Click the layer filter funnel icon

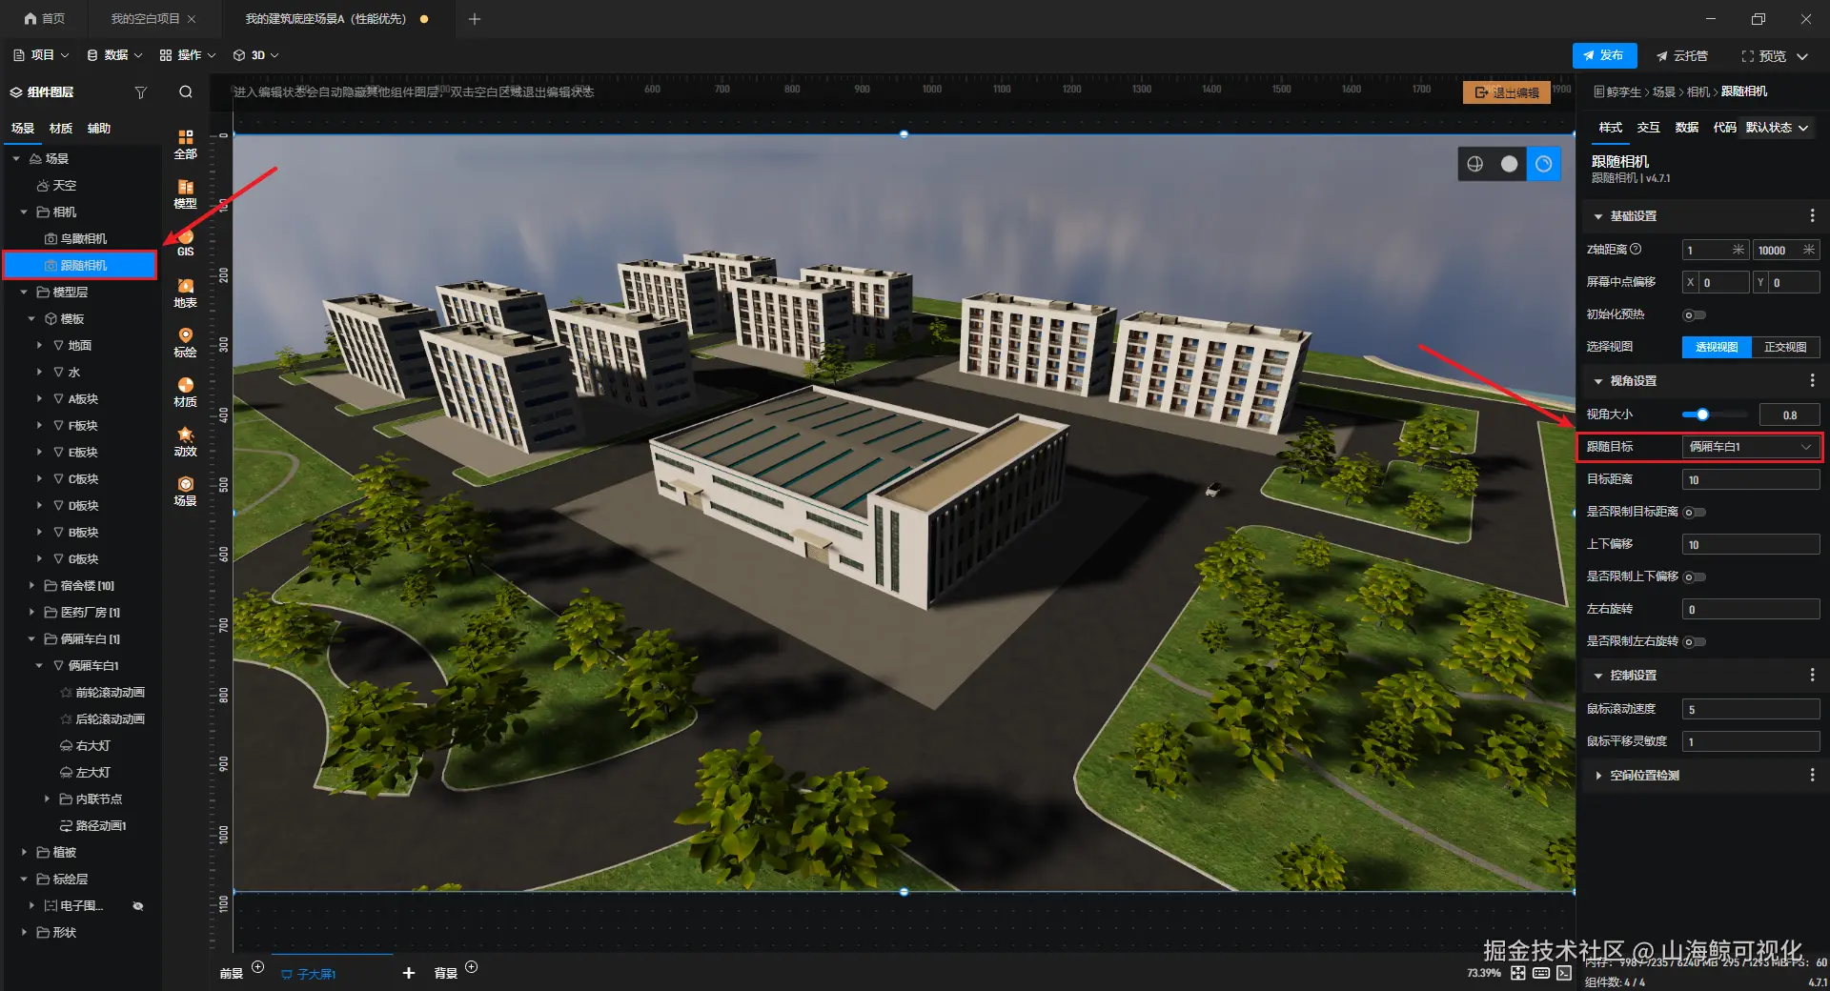coord(141,92)
